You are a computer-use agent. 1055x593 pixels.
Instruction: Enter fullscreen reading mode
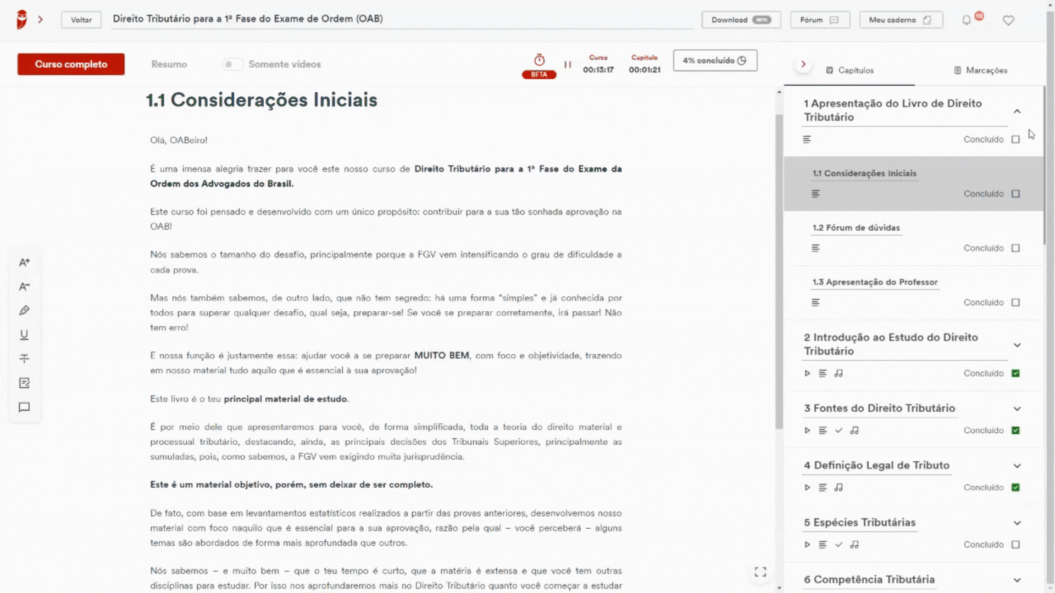(760, 572)
